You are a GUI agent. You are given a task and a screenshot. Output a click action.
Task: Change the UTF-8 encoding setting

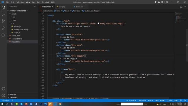(x=150, y=100)
